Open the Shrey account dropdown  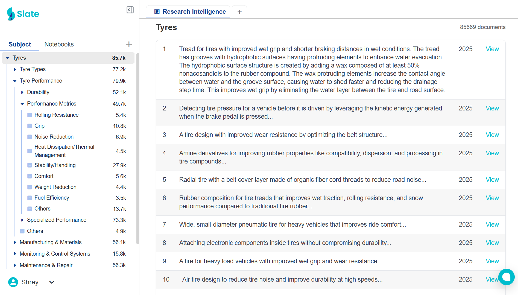point(52,282)
